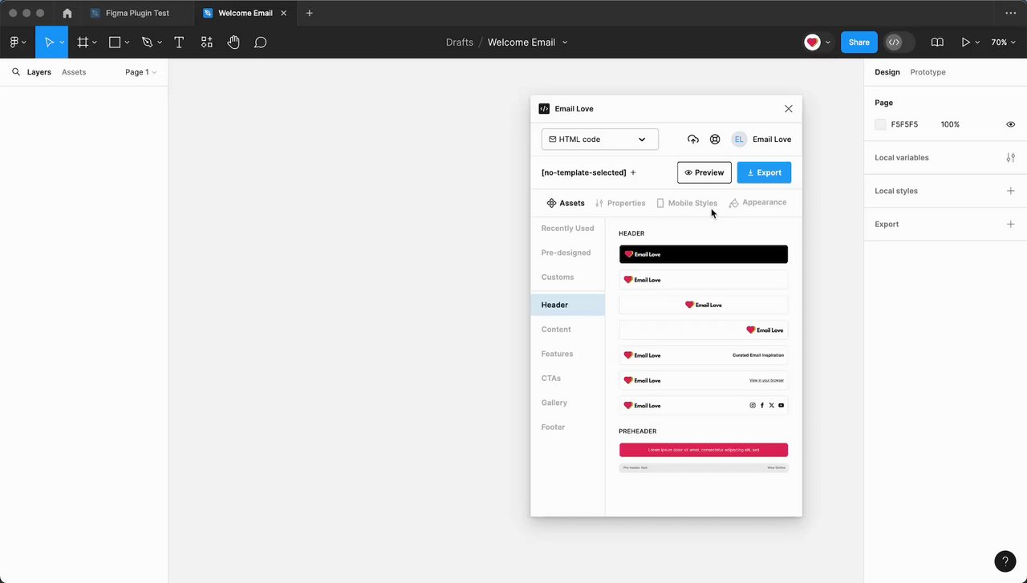1027x583 pixels.
Task: Select the Move tool
Action: pos(48,43)
